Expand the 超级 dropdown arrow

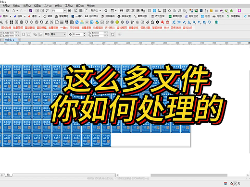click(25, 16)
